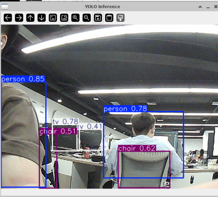Click the "chair 0.62" detection label
Viewport: 218px width, 197px height.
137,148
